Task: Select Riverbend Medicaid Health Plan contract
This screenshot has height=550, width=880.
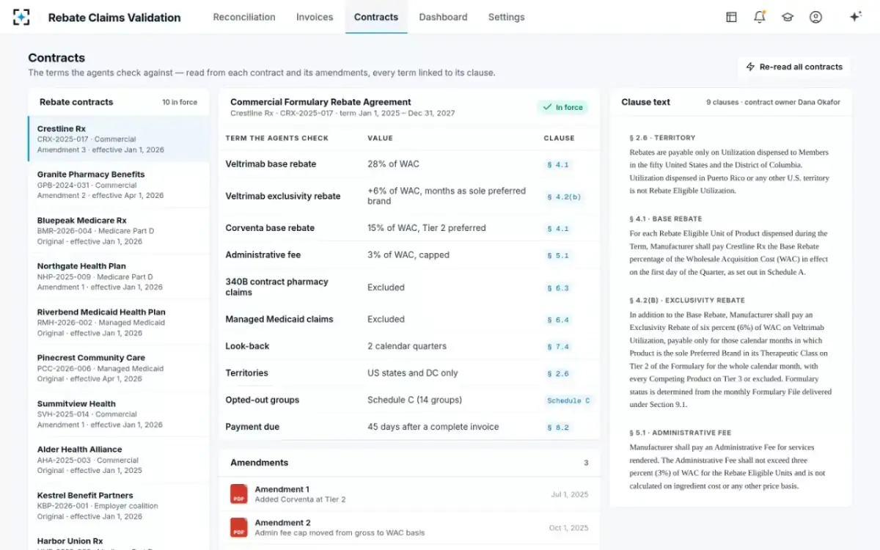Action: click(x=119, y=322)
